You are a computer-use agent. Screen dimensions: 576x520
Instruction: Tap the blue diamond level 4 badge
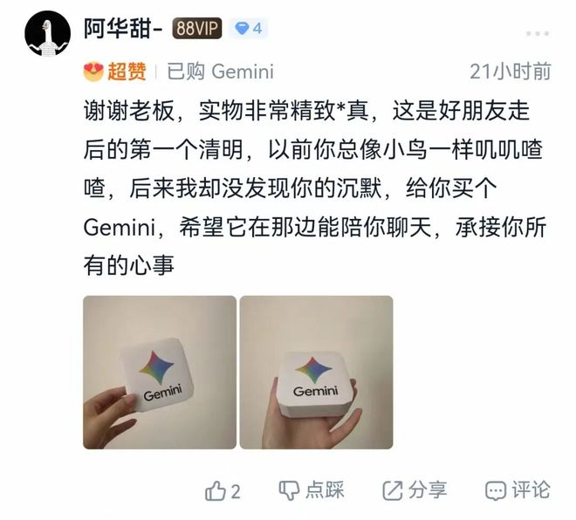tap(249, 28)
